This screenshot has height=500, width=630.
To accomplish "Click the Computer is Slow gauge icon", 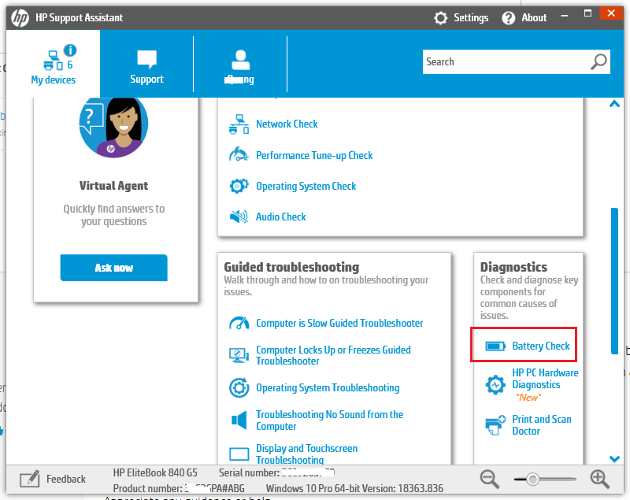I will click(239, 323).
